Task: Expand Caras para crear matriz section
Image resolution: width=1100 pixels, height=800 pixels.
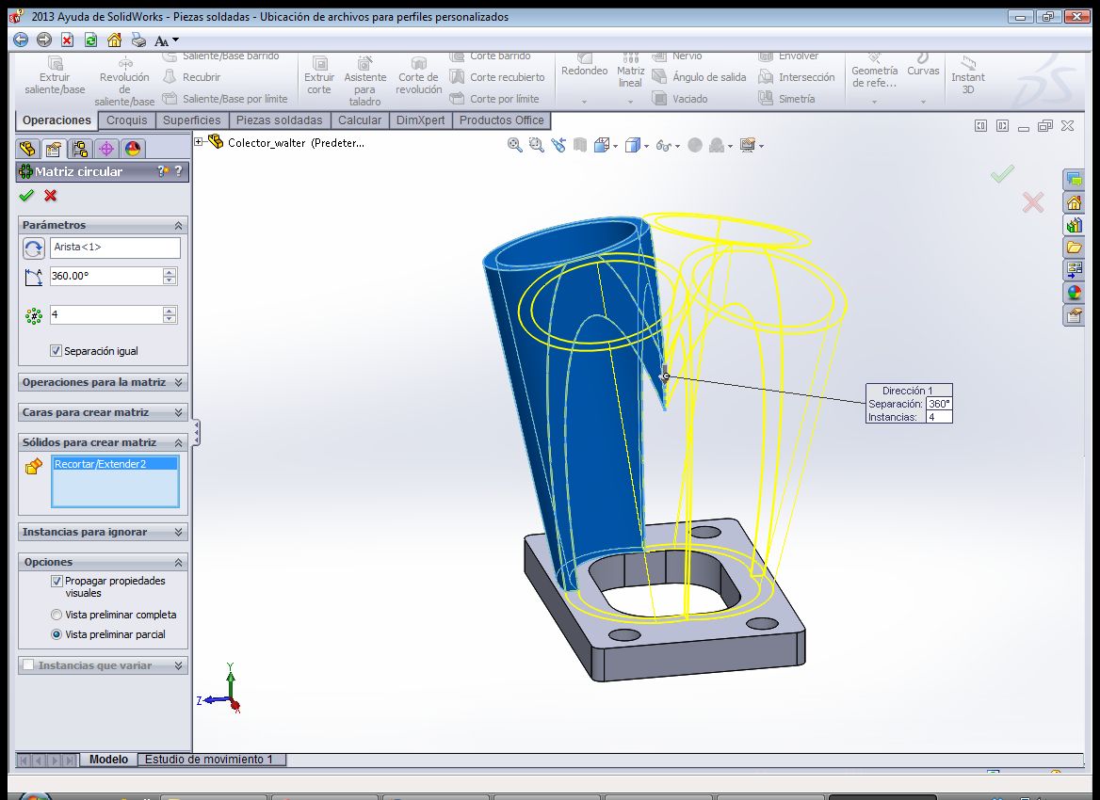Action: 178,412
